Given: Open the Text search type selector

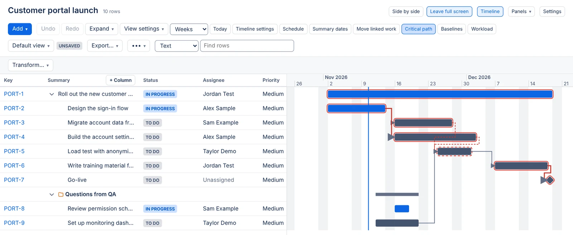Looking at the screenshot, I should [x=177, y=46].
